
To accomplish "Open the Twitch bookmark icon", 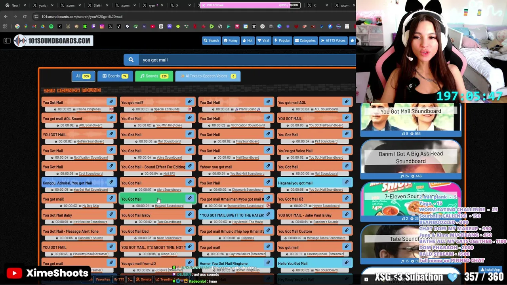I will click(93, 27).
